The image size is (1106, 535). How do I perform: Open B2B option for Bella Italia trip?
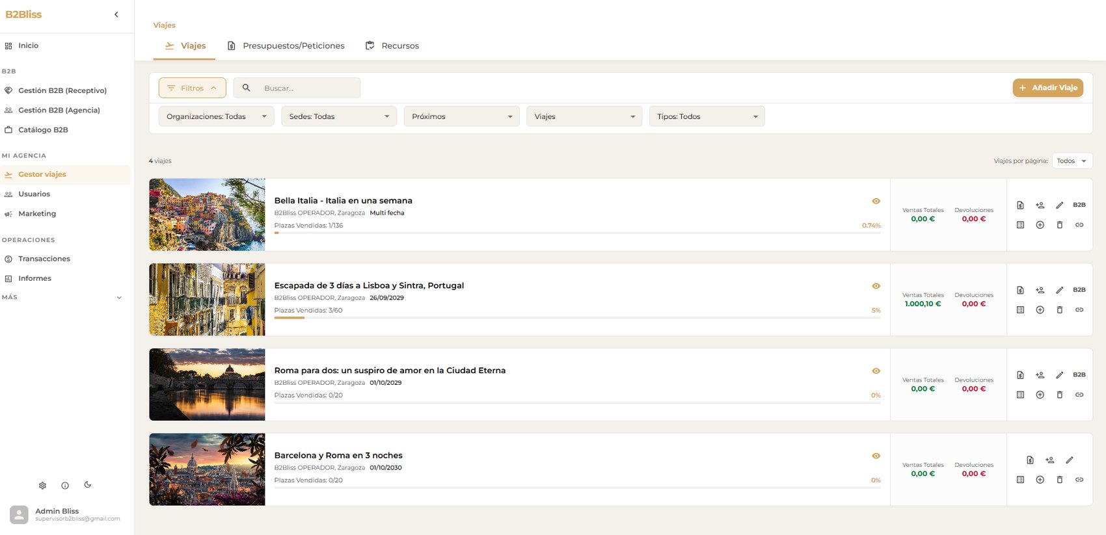(x=1079, y=205)
